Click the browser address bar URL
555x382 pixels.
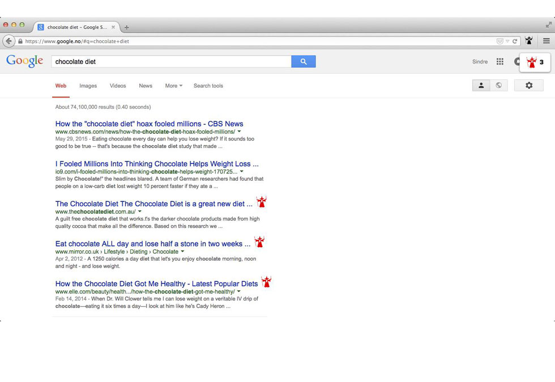[77, 41]
